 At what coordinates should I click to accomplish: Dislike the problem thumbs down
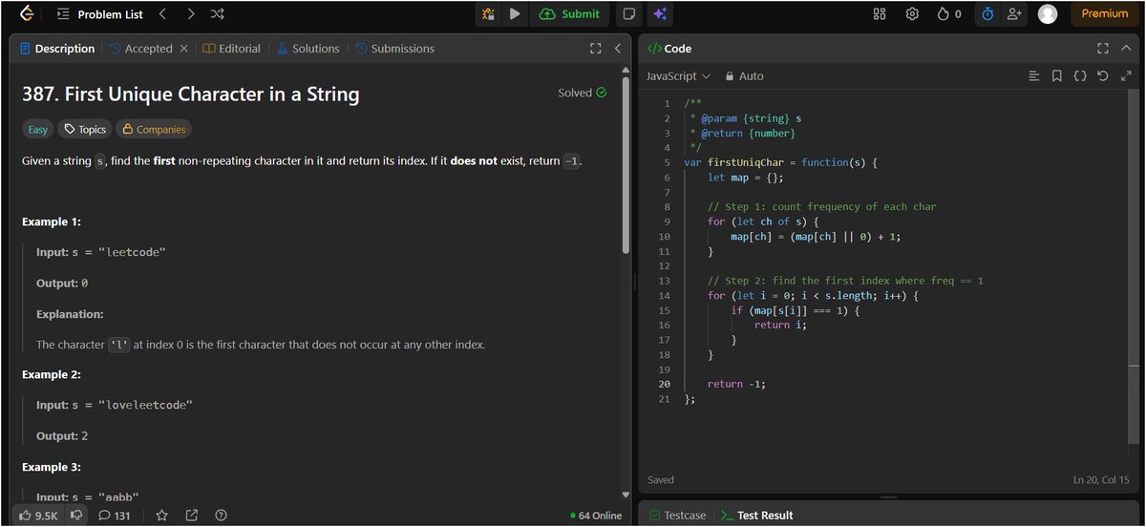point(76,516)
